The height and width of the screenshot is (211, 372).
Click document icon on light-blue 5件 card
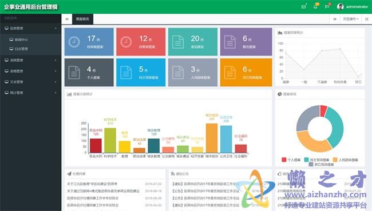126,73
